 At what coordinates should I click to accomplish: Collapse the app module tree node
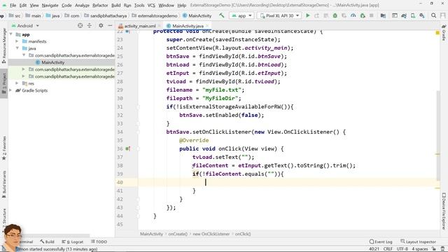11,34
